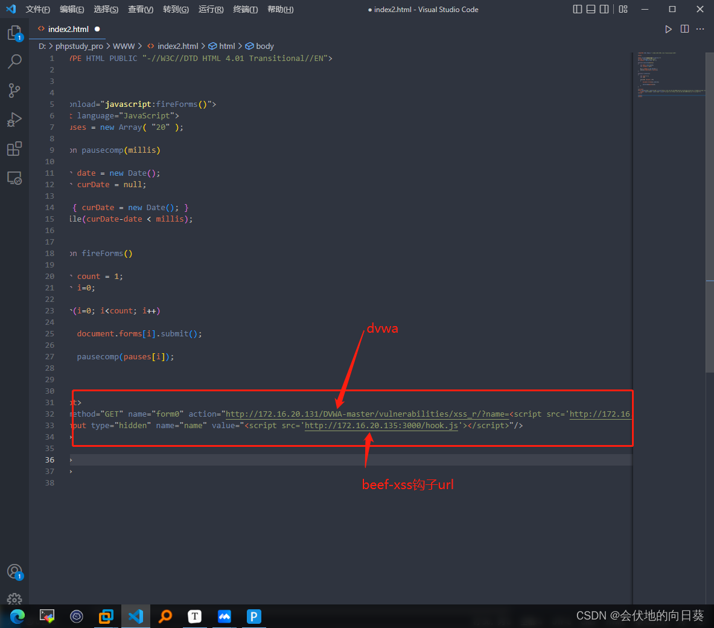The image size is (714, 628).
Task: Open the Search view icon
Action: point(14,61)
